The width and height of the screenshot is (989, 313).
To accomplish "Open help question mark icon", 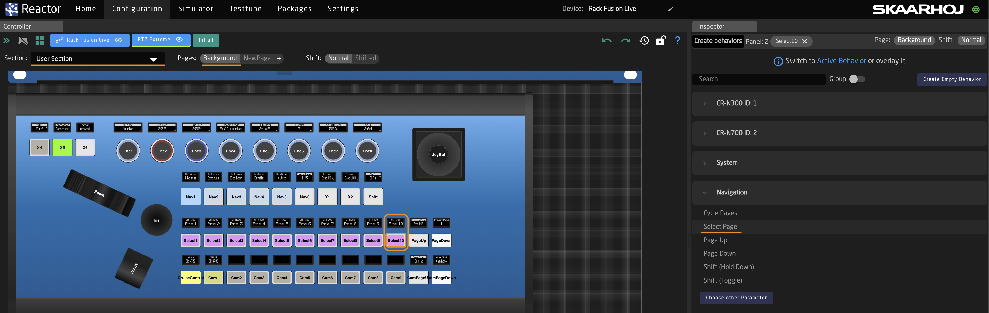I will point(677,40).
